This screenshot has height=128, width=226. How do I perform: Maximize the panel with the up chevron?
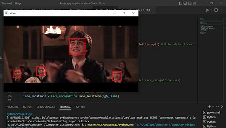tap(218, 106)
